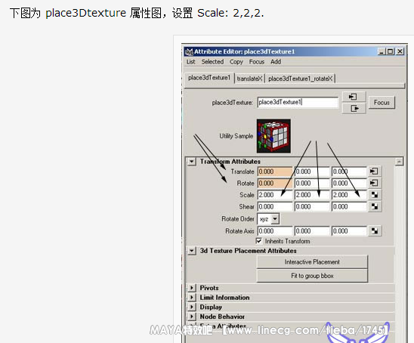The height and width of the screenshot is (343, 414).
Task: Click the Rotate Axis Z value field
Action: click(349, 231)
